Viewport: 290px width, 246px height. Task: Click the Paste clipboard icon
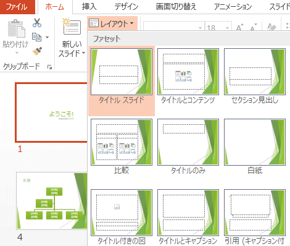(x=17, y=28)
